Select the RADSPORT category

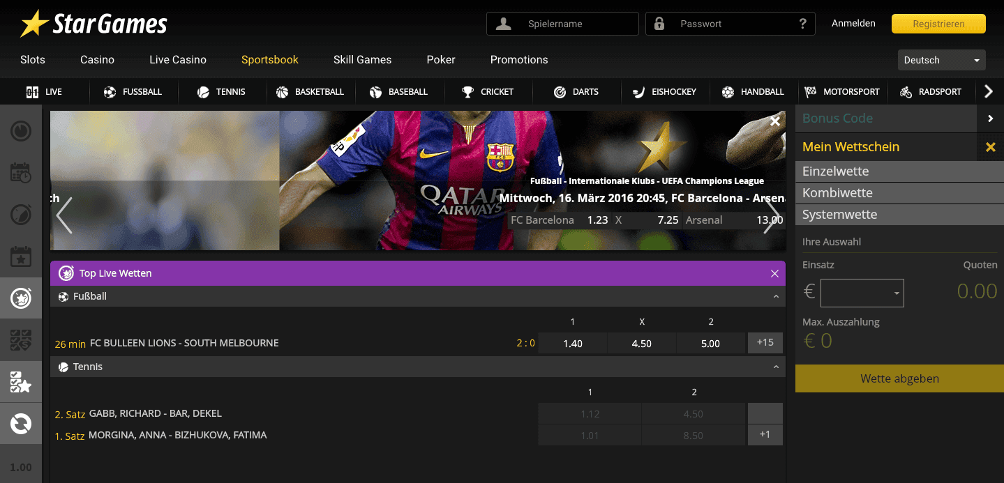930,92
